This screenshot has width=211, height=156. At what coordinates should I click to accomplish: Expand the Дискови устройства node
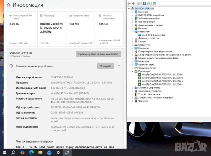pos(133,38)
